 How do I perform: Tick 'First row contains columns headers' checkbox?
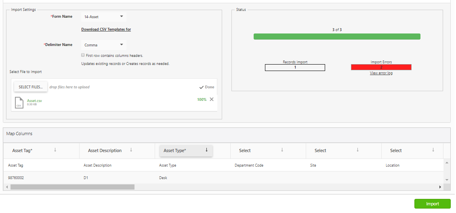[x=83, y=55]
